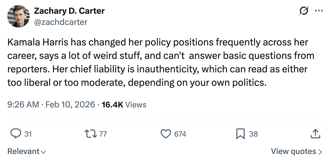Click the reply count 31
333x161 pixels.
[28, 134]
